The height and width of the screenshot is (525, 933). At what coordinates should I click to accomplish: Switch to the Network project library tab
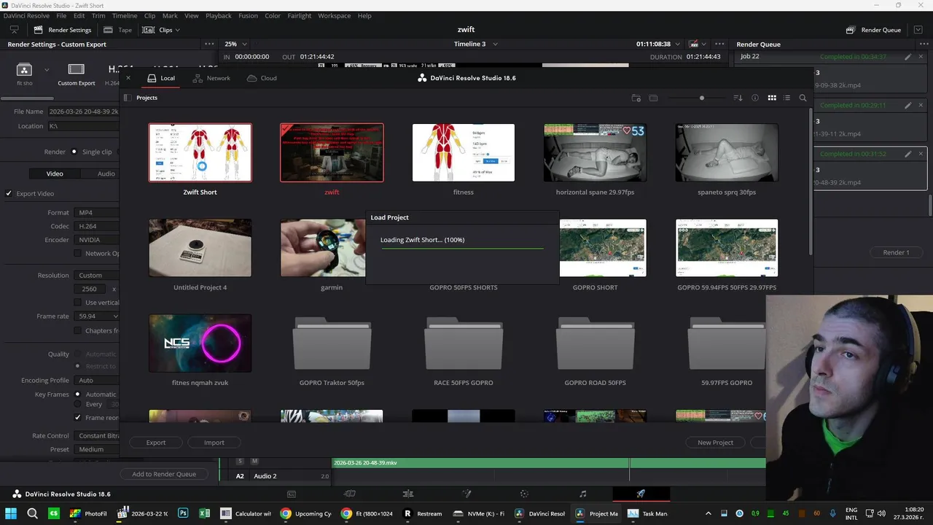[211, 78]
